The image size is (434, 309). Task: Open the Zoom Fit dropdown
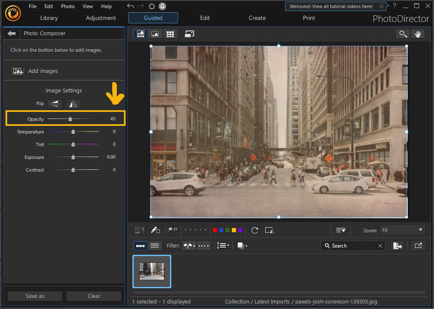pyautogui.click(x=402, y=230)
